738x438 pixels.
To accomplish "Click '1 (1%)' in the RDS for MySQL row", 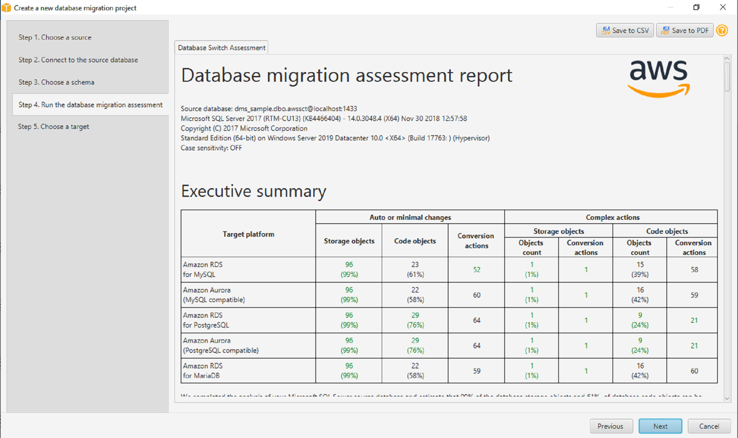I will pos(531,270).
